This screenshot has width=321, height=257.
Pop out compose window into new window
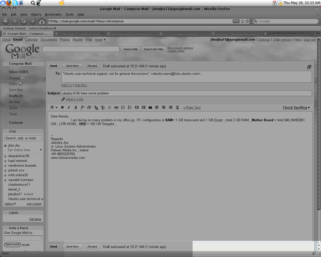click(309, 67)
